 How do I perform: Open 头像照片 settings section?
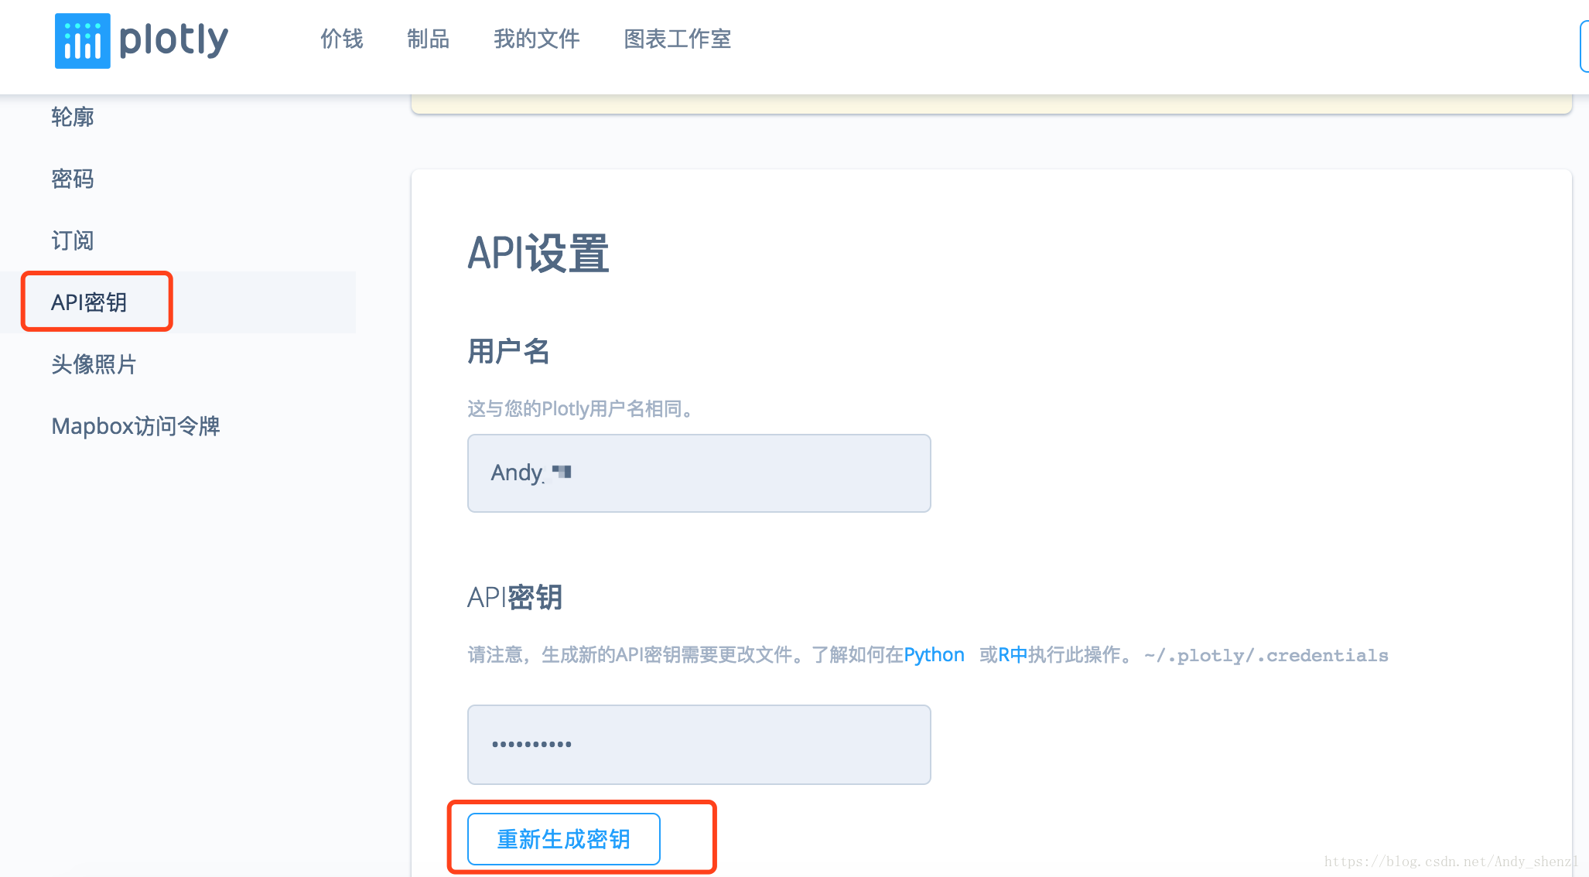(x=94, y=364)
